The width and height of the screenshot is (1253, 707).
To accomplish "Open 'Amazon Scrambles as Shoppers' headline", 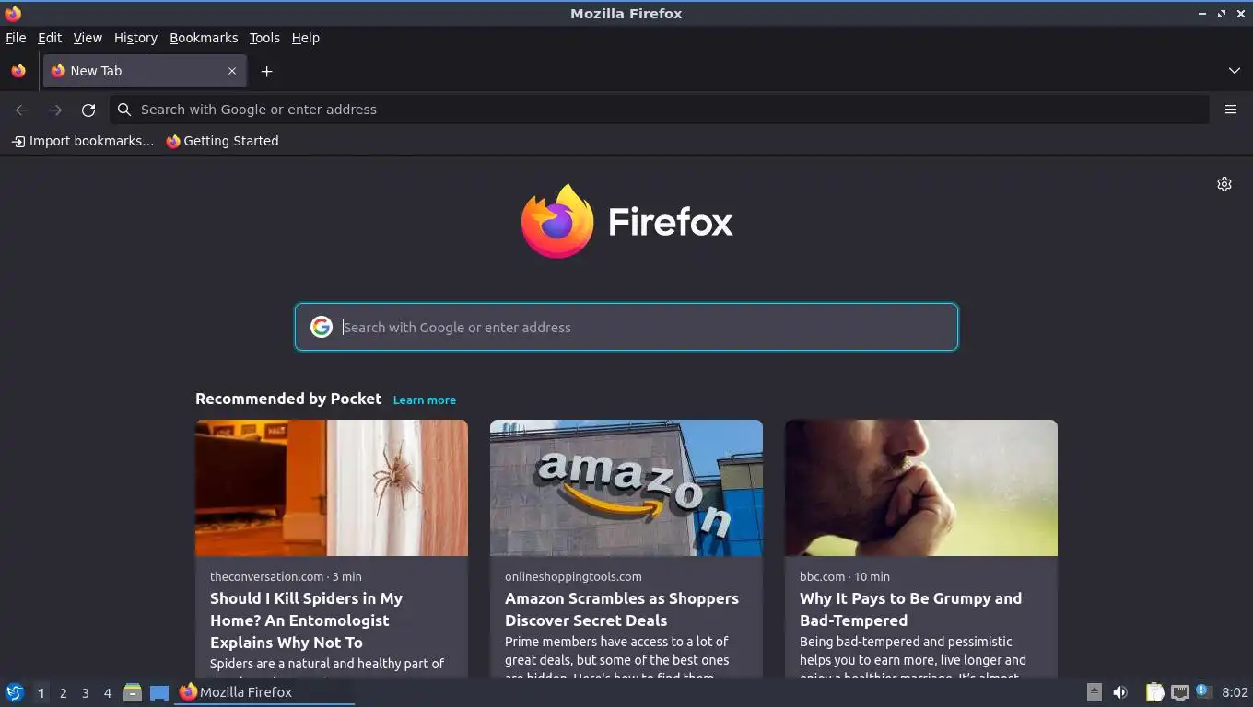I will (622, 609).
